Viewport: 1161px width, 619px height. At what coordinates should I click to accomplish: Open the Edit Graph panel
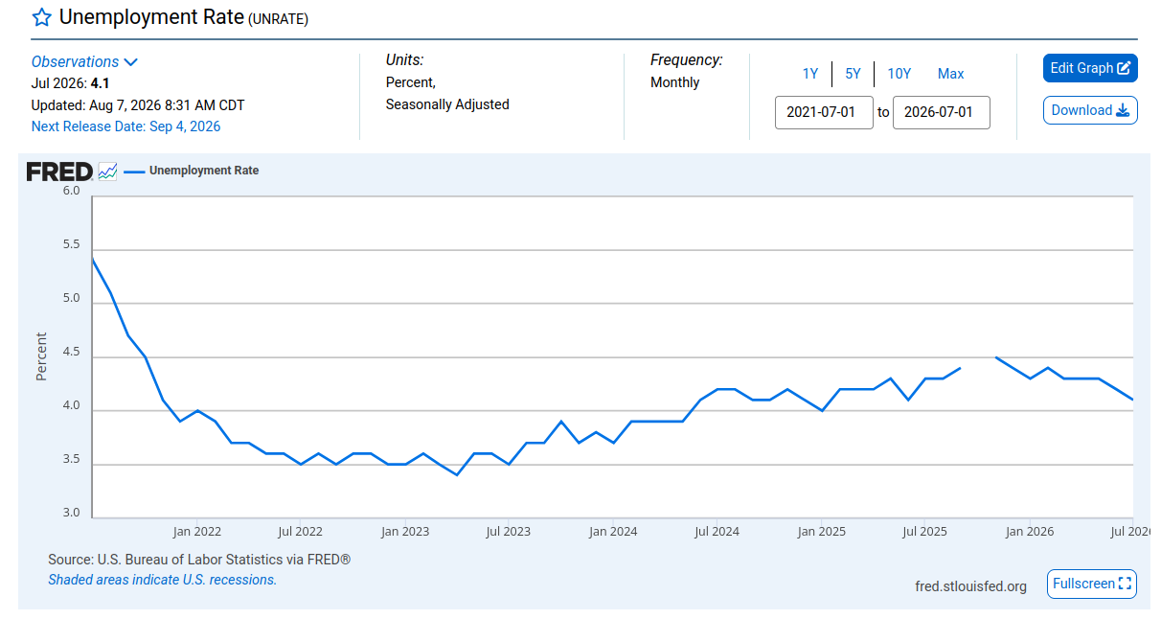pyautogui.click(x=1090, y=68)
